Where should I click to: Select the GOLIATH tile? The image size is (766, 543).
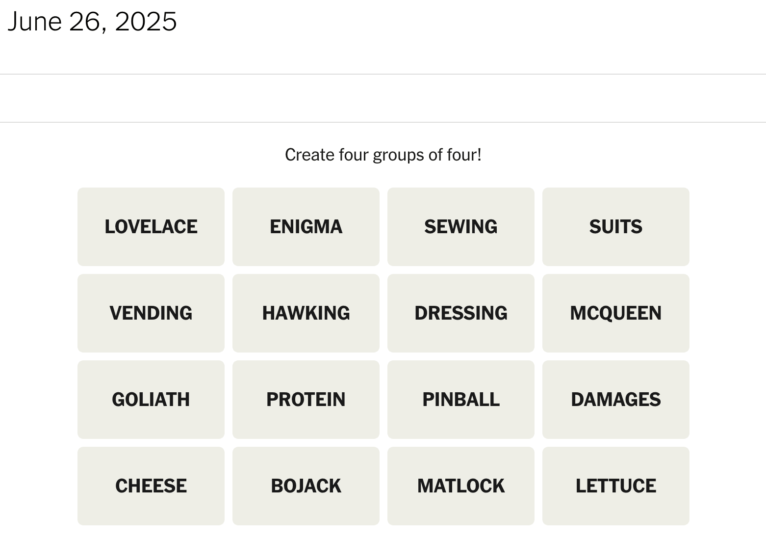(x=151, y=400)
